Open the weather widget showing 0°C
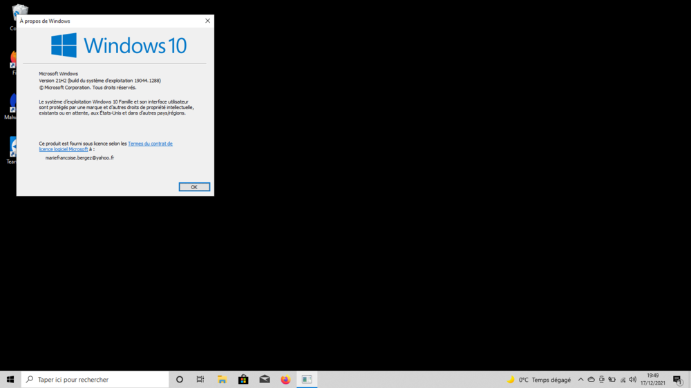The width and height of the screenshot is (691, 388). [539, 380]
